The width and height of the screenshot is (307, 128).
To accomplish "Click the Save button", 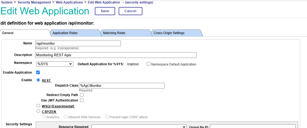I will point(105,11).
